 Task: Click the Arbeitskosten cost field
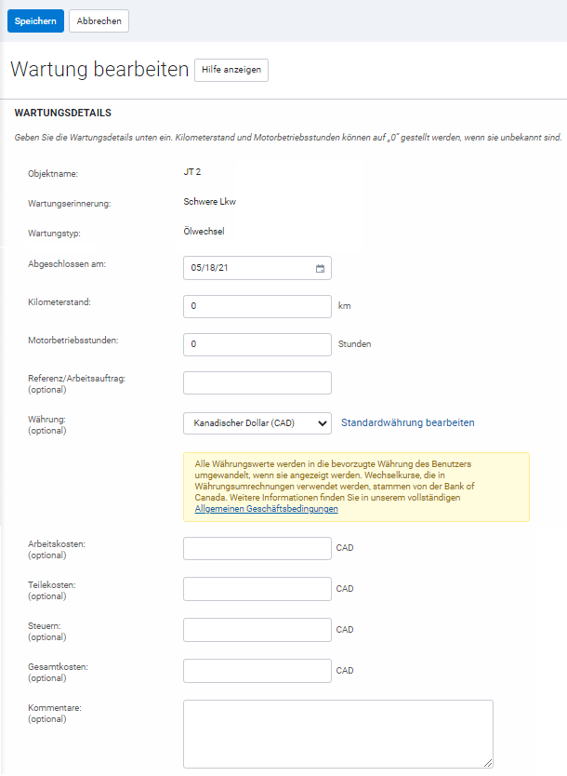pos(257,547)
